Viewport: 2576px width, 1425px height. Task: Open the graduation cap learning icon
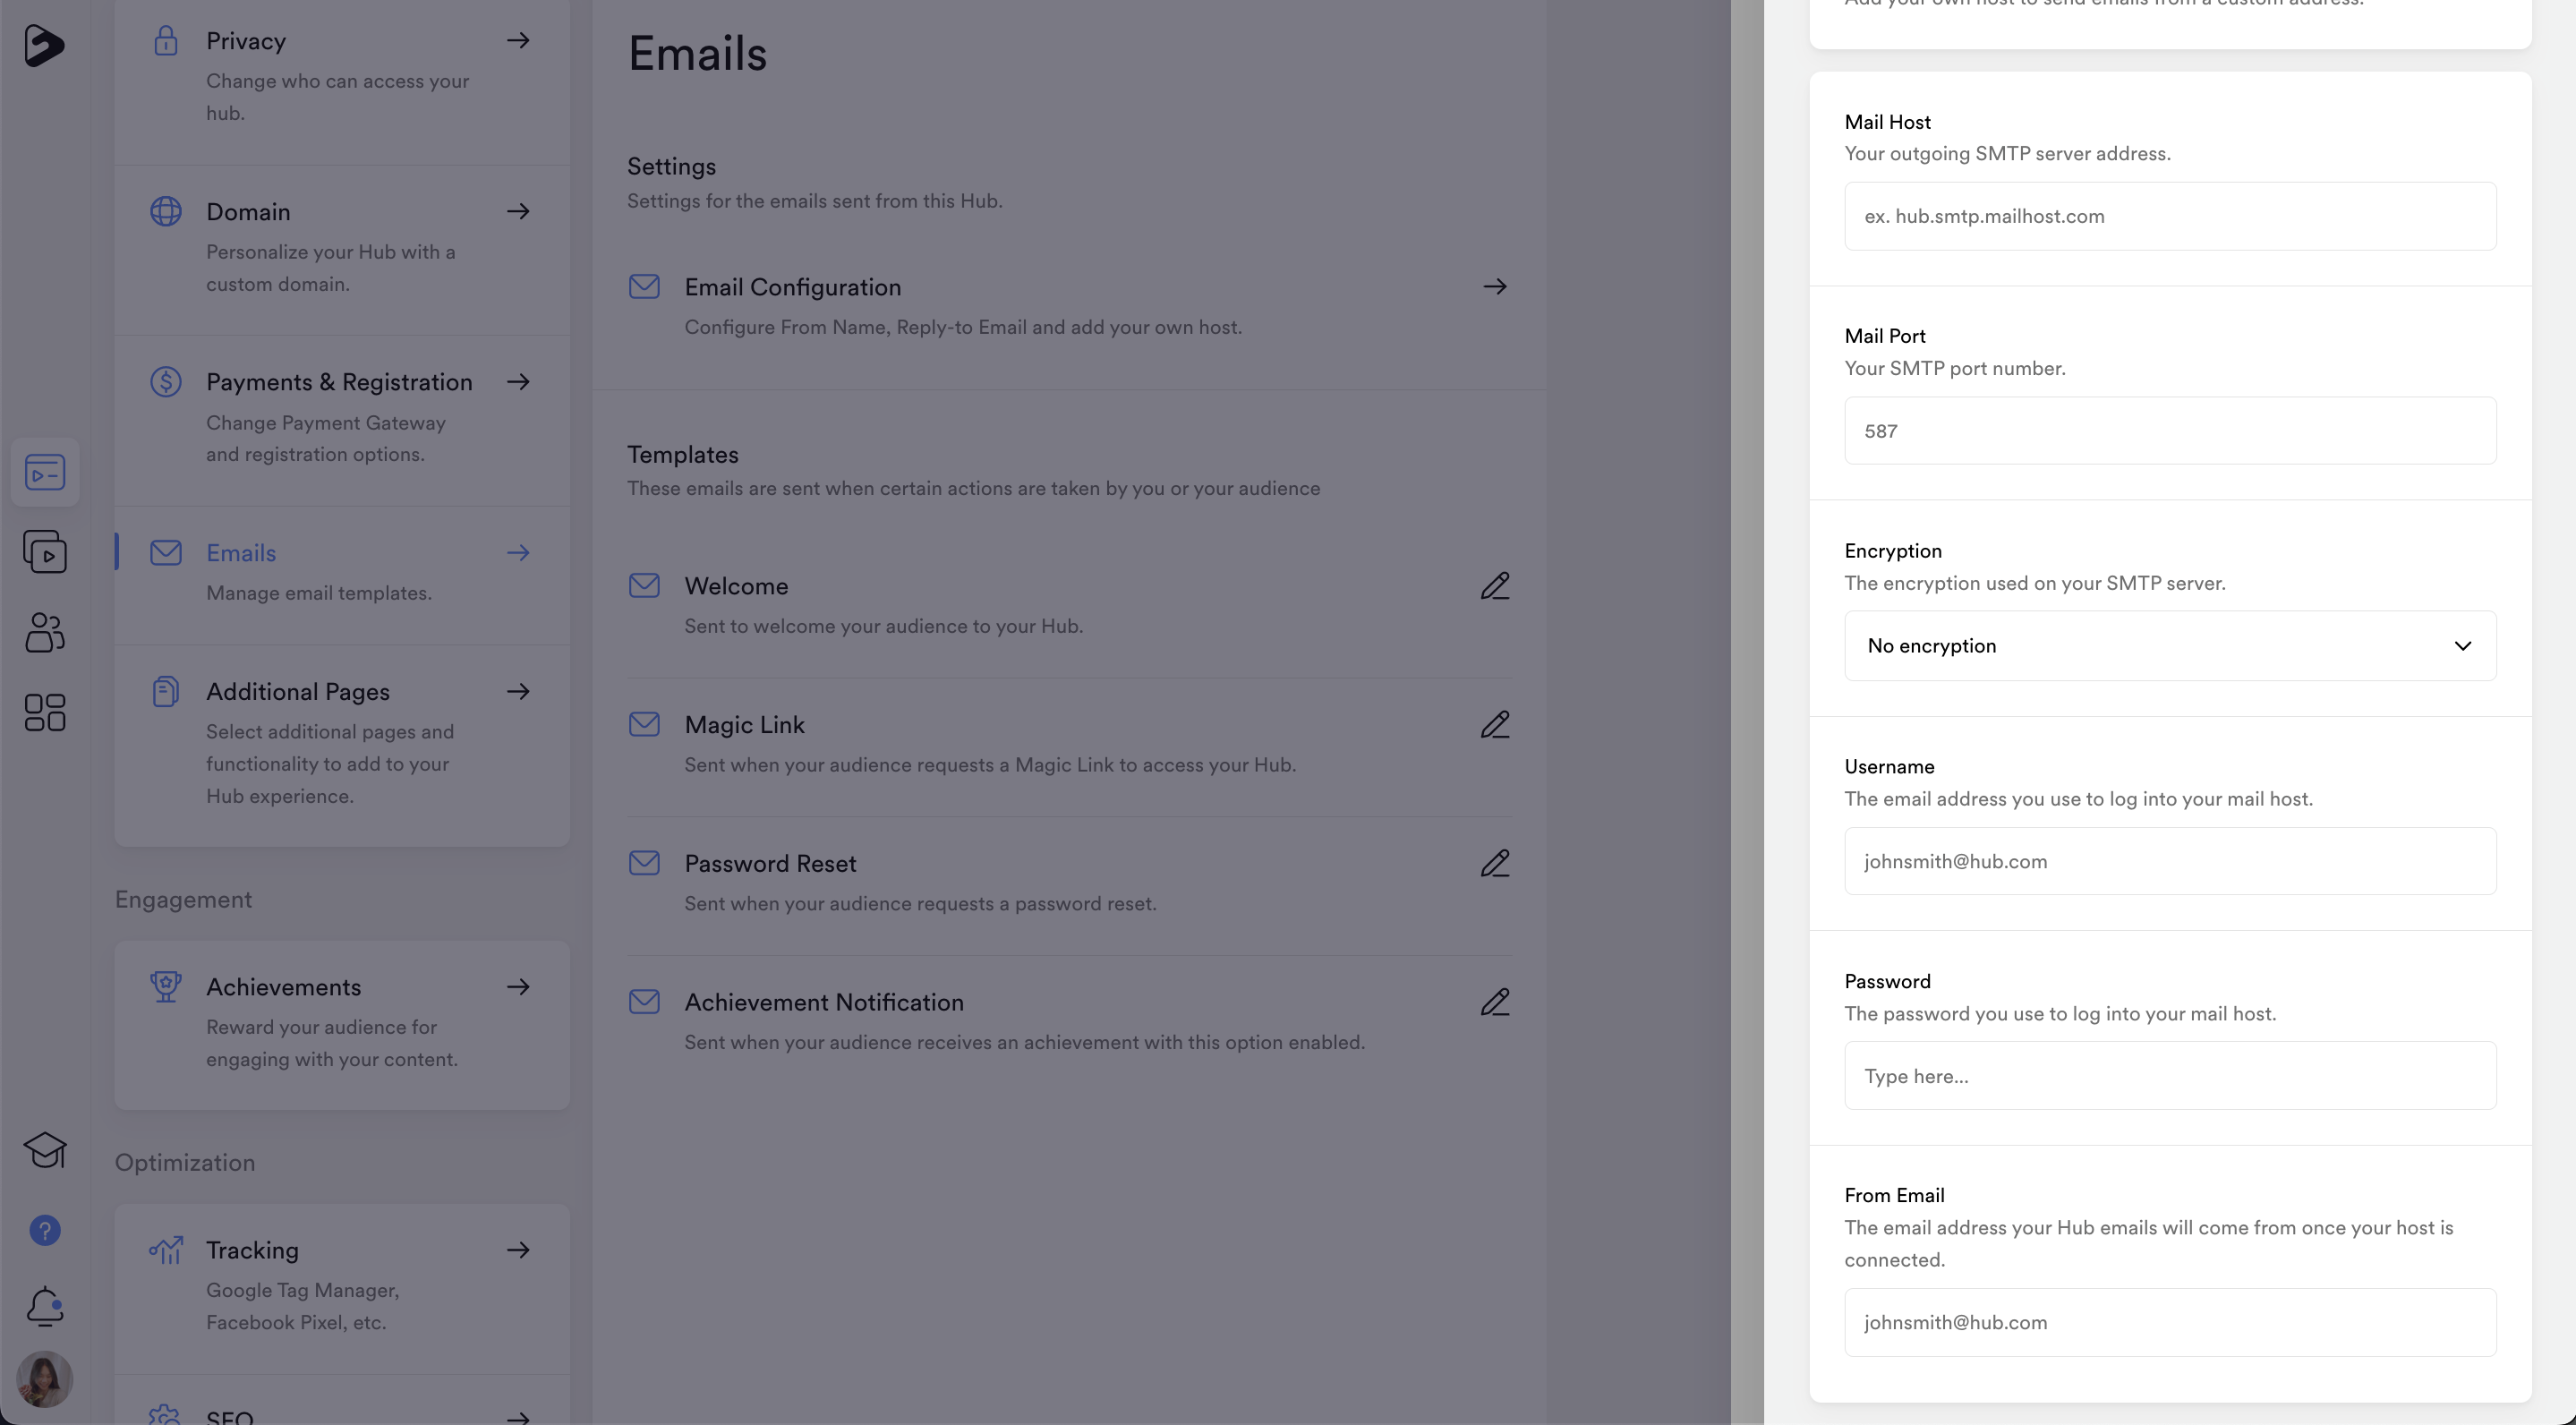[x=45, y=1150]
